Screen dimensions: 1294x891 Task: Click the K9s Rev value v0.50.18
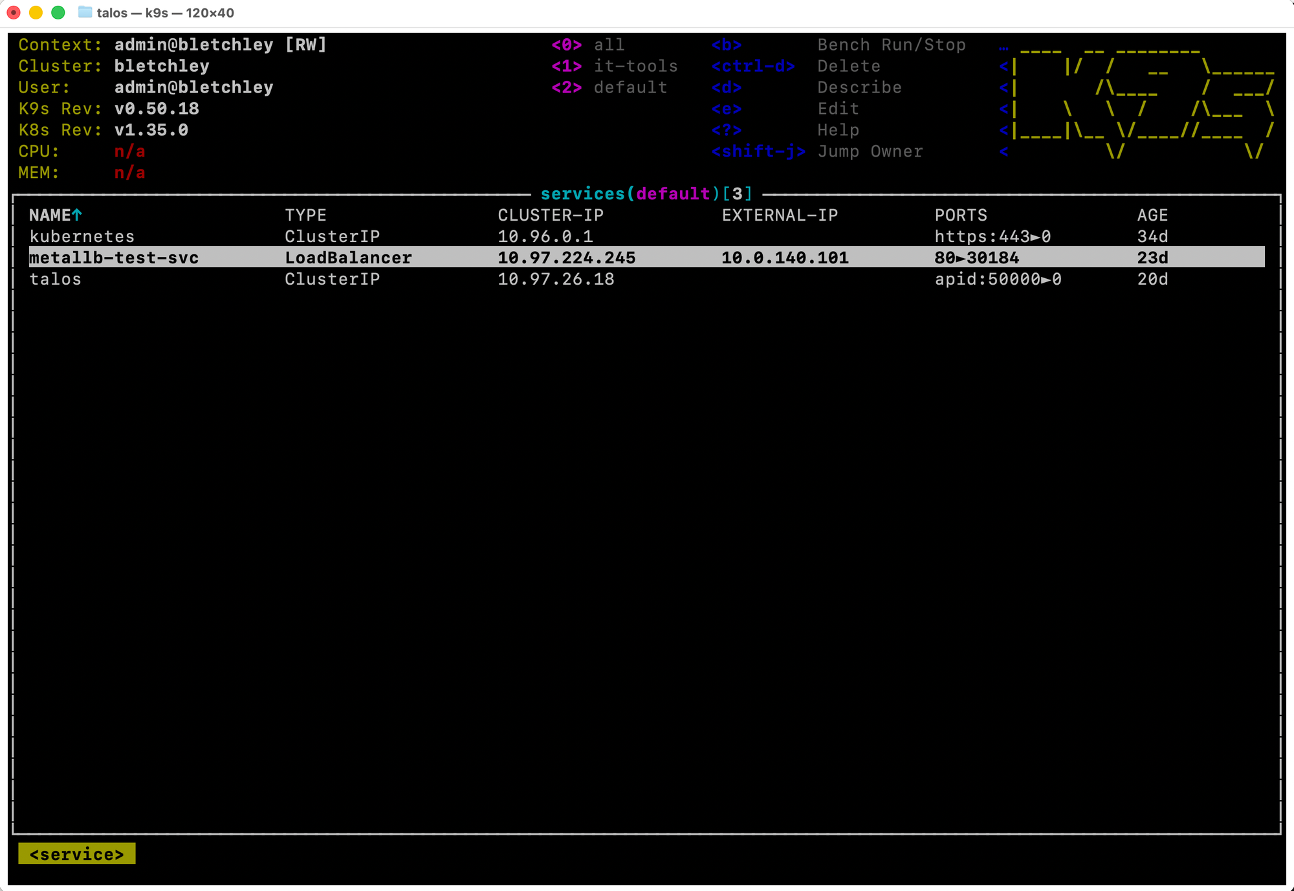point(157,109)
